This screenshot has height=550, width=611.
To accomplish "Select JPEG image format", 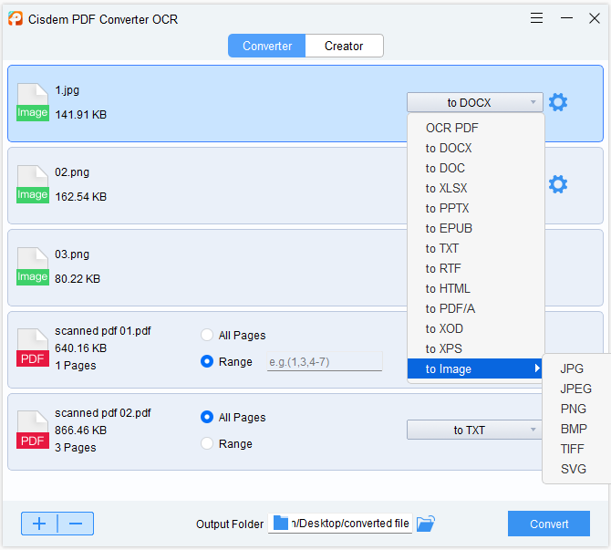I will pos(576,389).
